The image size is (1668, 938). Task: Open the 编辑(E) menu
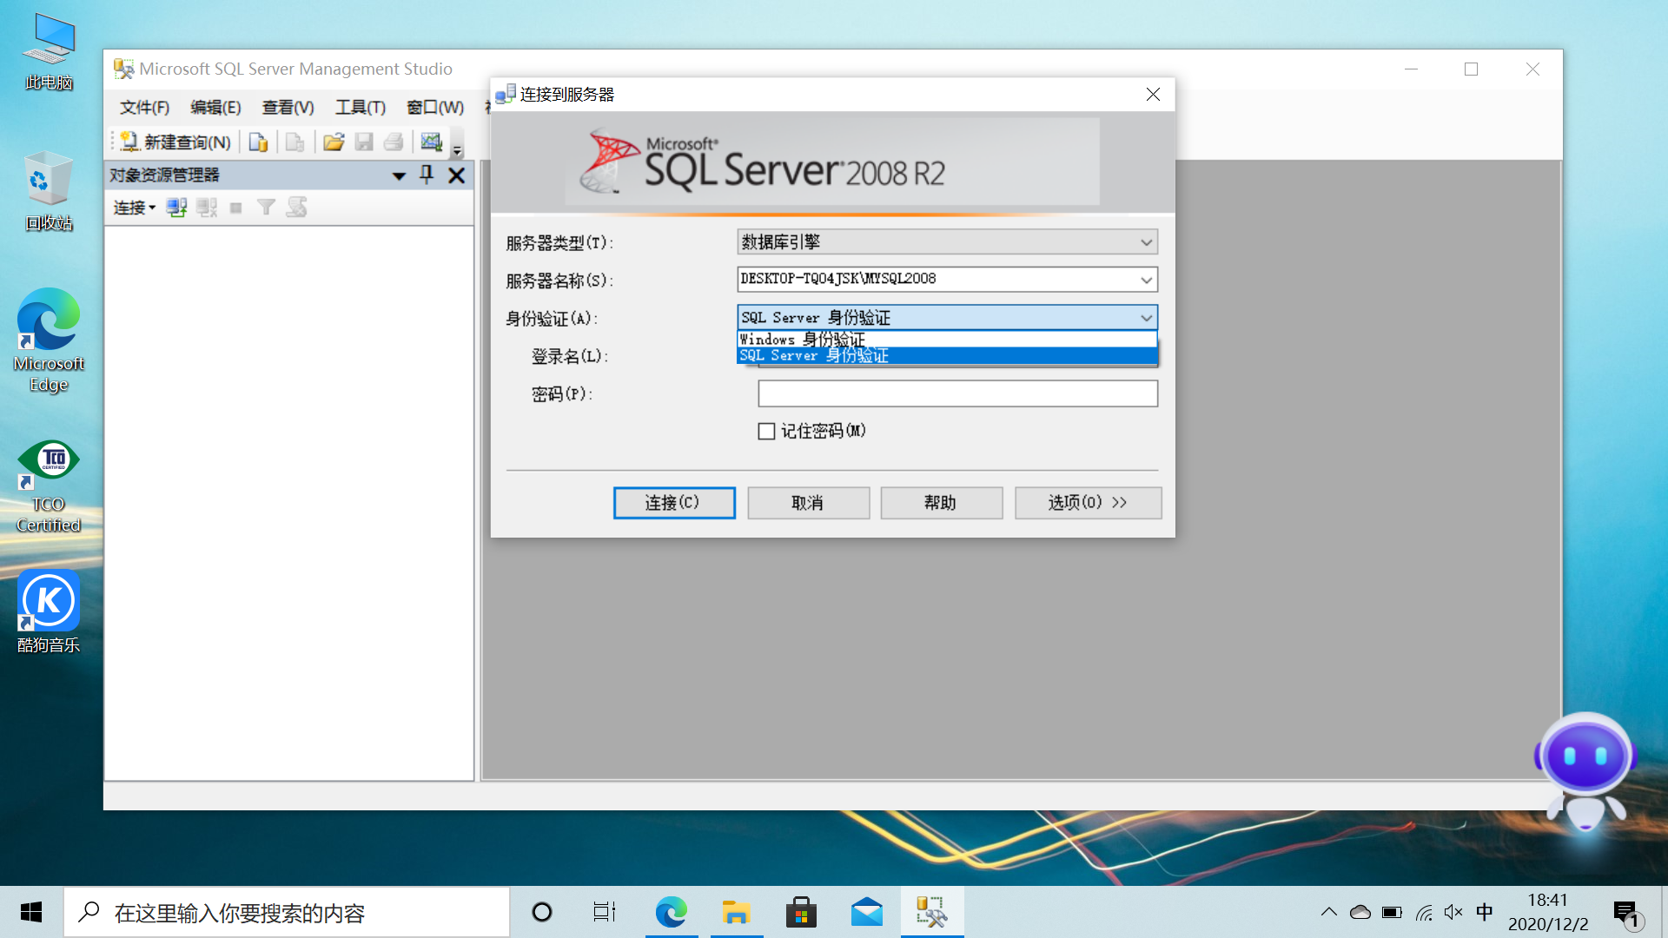coord(215,107)
